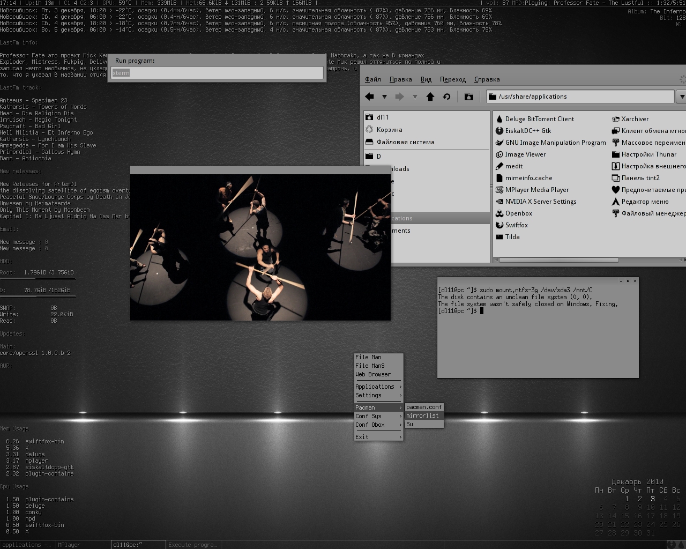This screenshot has width=686, height=549.
Task: Select Deluge BitTorrent Client icon
Action: [499, 119]
